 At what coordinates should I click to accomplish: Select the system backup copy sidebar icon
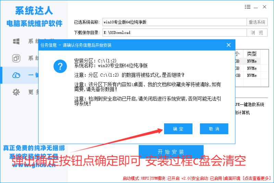coord(16,58)
